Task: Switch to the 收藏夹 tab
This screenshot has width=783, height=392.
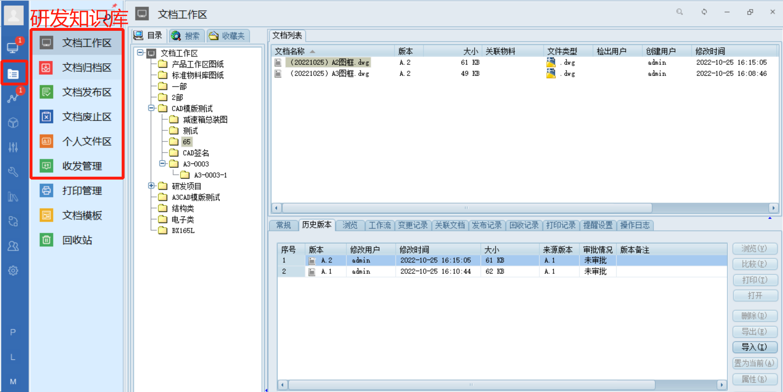Action: [x=227, y=36]
